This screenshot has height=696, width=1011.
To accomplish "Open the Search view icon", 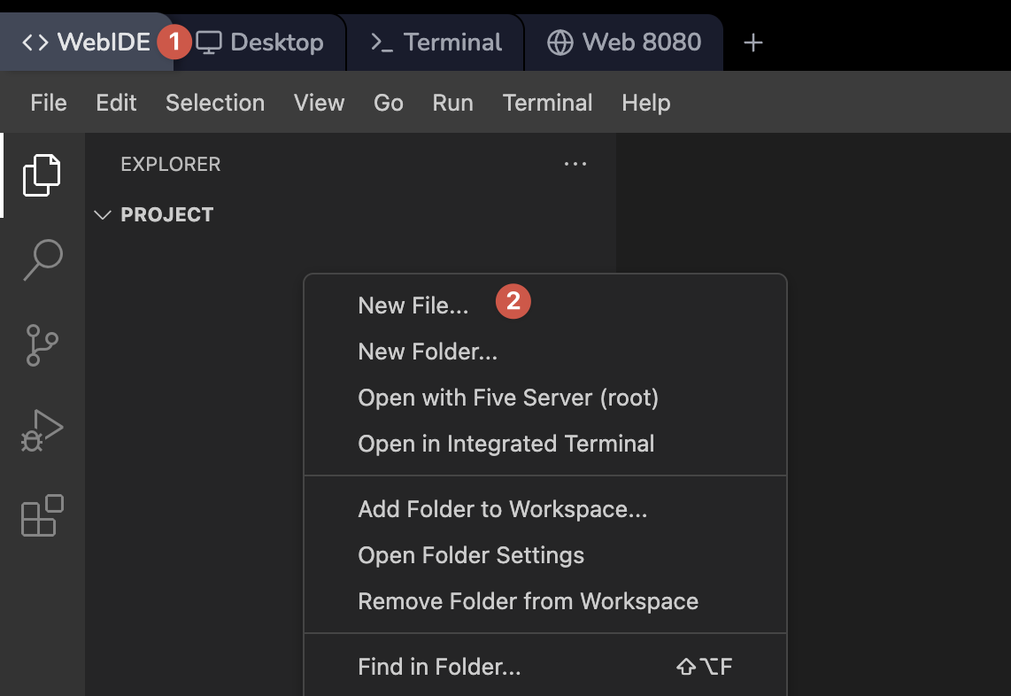I will (x=42, y=259).
